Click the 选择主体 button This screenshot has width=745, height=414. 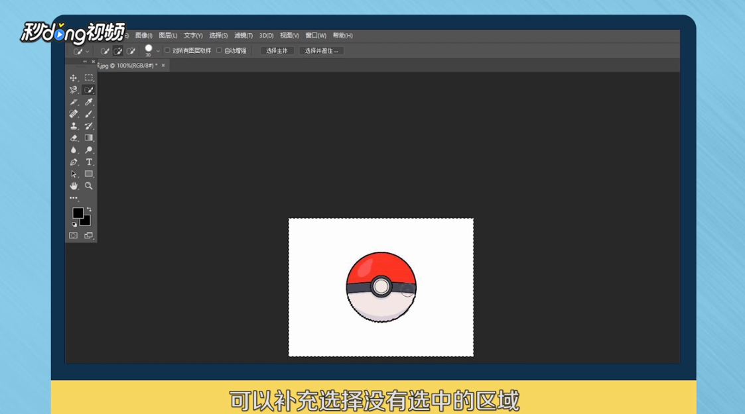tap(277, 51)
